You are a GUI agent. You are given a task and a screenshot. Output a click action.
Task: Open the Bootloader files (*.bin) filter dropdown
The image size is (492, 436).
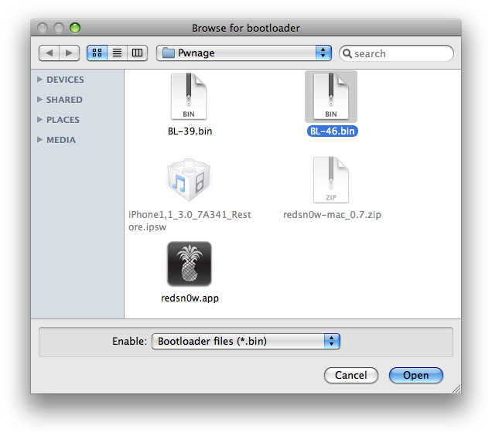coord(246,341)
